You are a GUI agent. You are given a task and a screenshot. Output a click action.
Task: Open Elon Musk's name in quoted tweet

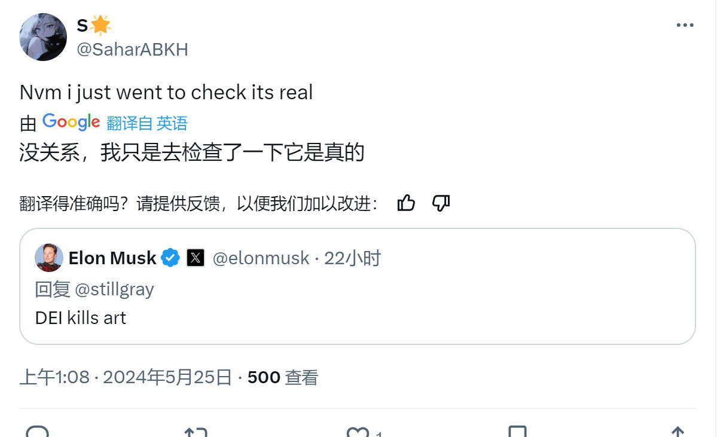112,258
